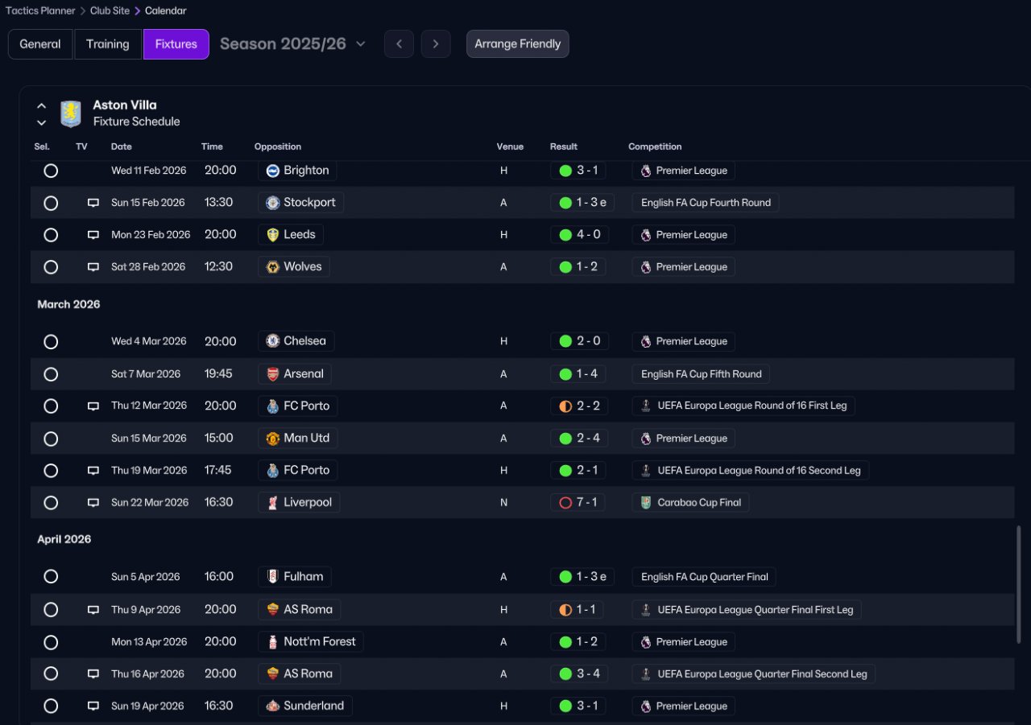Click the Arrange Friendly button
Image resolution: width=1031 pixels, height=725 pixels.
[x=517, y=44]
